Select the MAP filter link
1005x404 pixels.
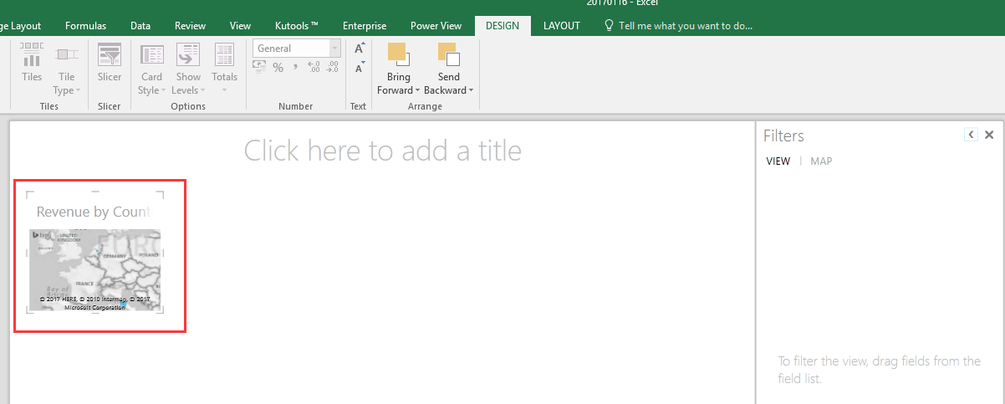(x=821, y=161)
